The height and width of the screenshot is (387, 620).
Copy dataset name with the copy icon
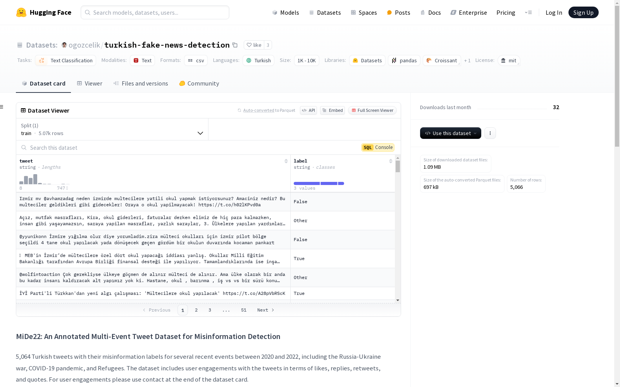pyautogui.click(x=235, y=45)
